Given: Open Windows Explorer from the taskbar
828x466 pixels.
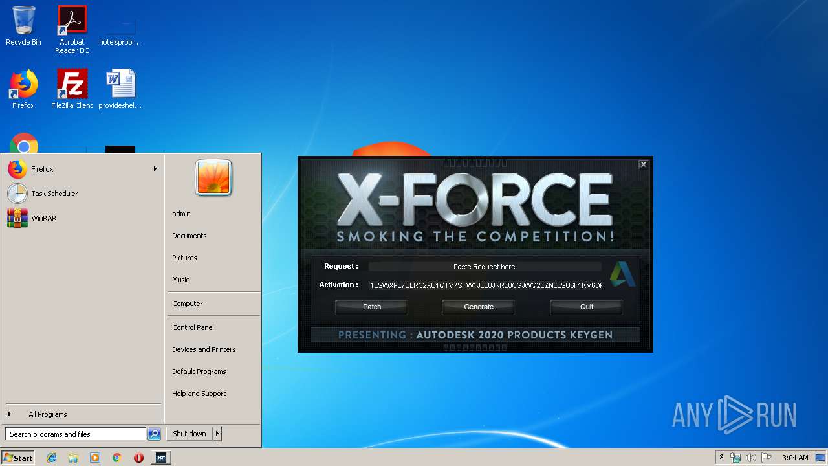Looking at the screenshot, I should click(x=73, y=458).
